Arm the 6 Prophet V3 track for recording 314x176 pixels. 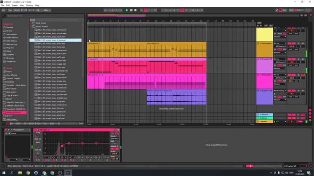[303, 59]
